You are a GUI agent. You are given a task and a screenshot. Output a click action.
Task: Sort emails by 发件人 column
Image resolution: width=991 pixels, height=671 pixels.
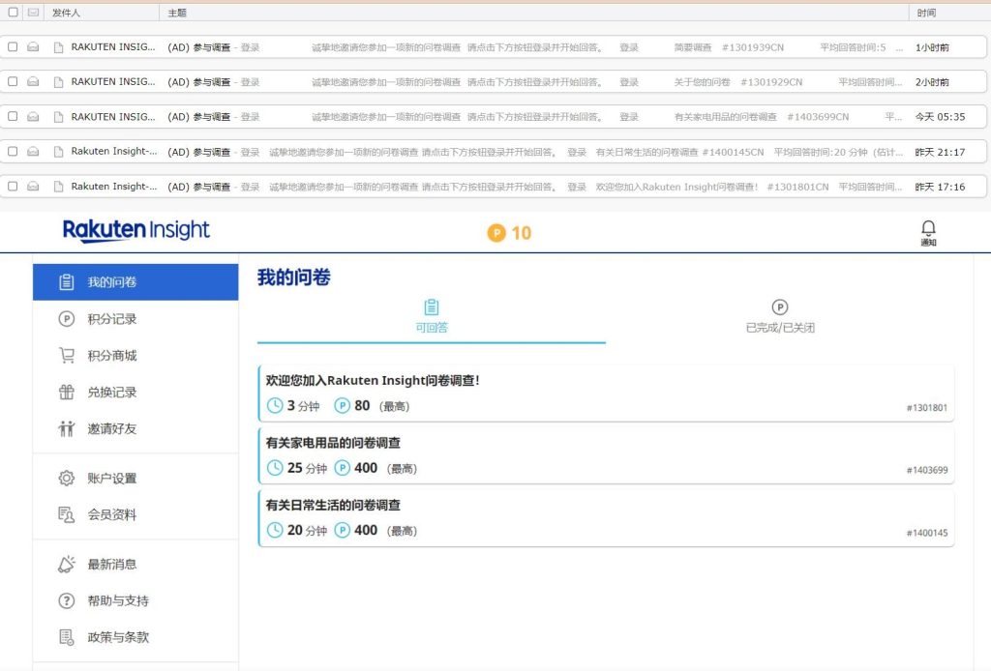(x=67, y=13)
